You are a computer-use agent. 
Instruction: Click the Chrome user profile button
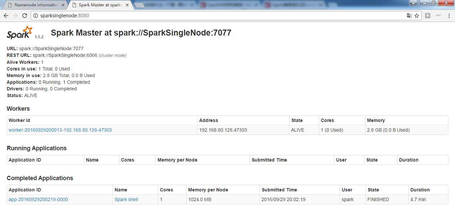413,3
